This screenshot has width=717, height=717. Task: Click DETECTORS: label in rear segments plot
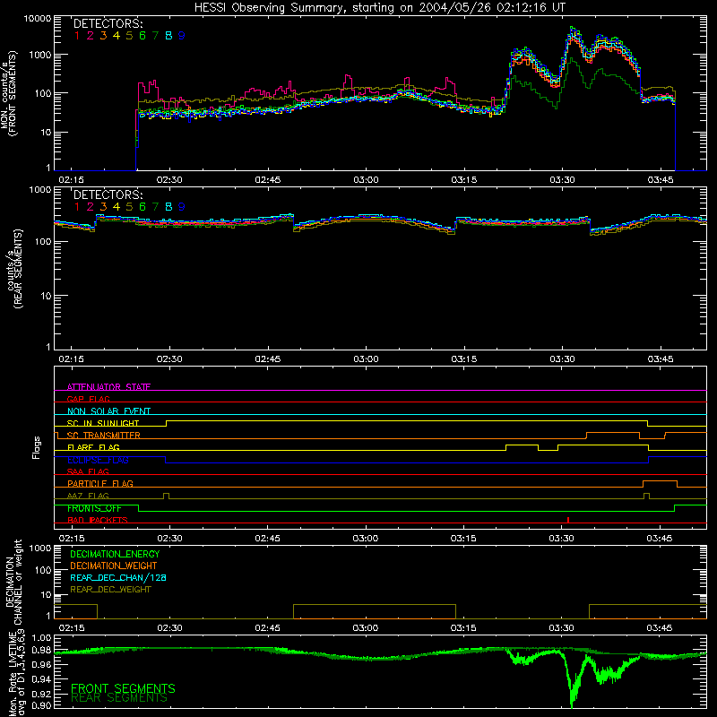[108, 194]
